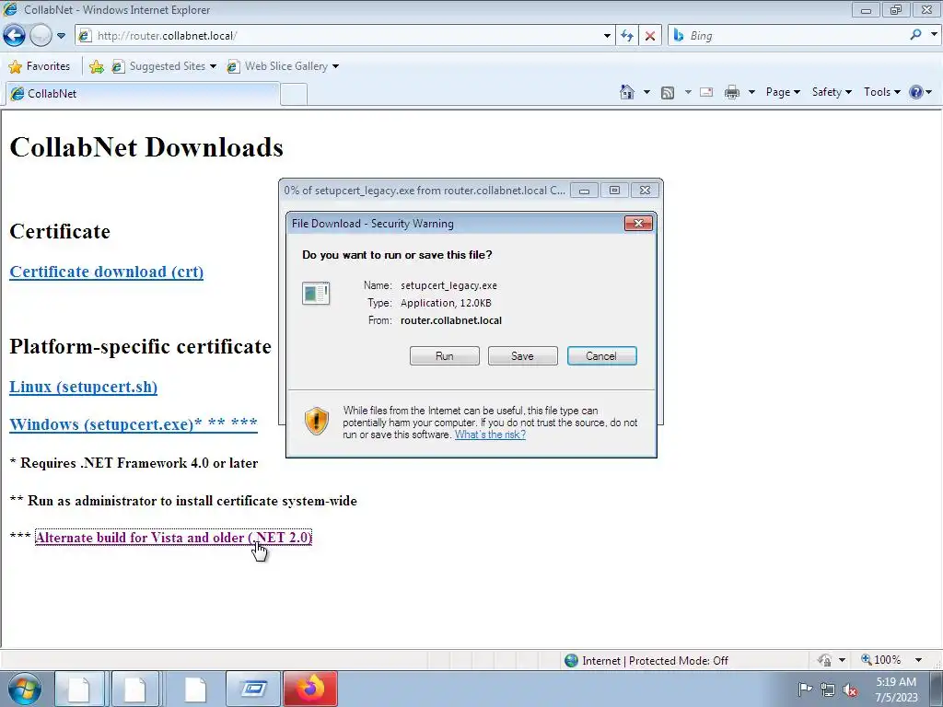Click the setupcert_legacy.exe application icon

(x=316, y=294)
